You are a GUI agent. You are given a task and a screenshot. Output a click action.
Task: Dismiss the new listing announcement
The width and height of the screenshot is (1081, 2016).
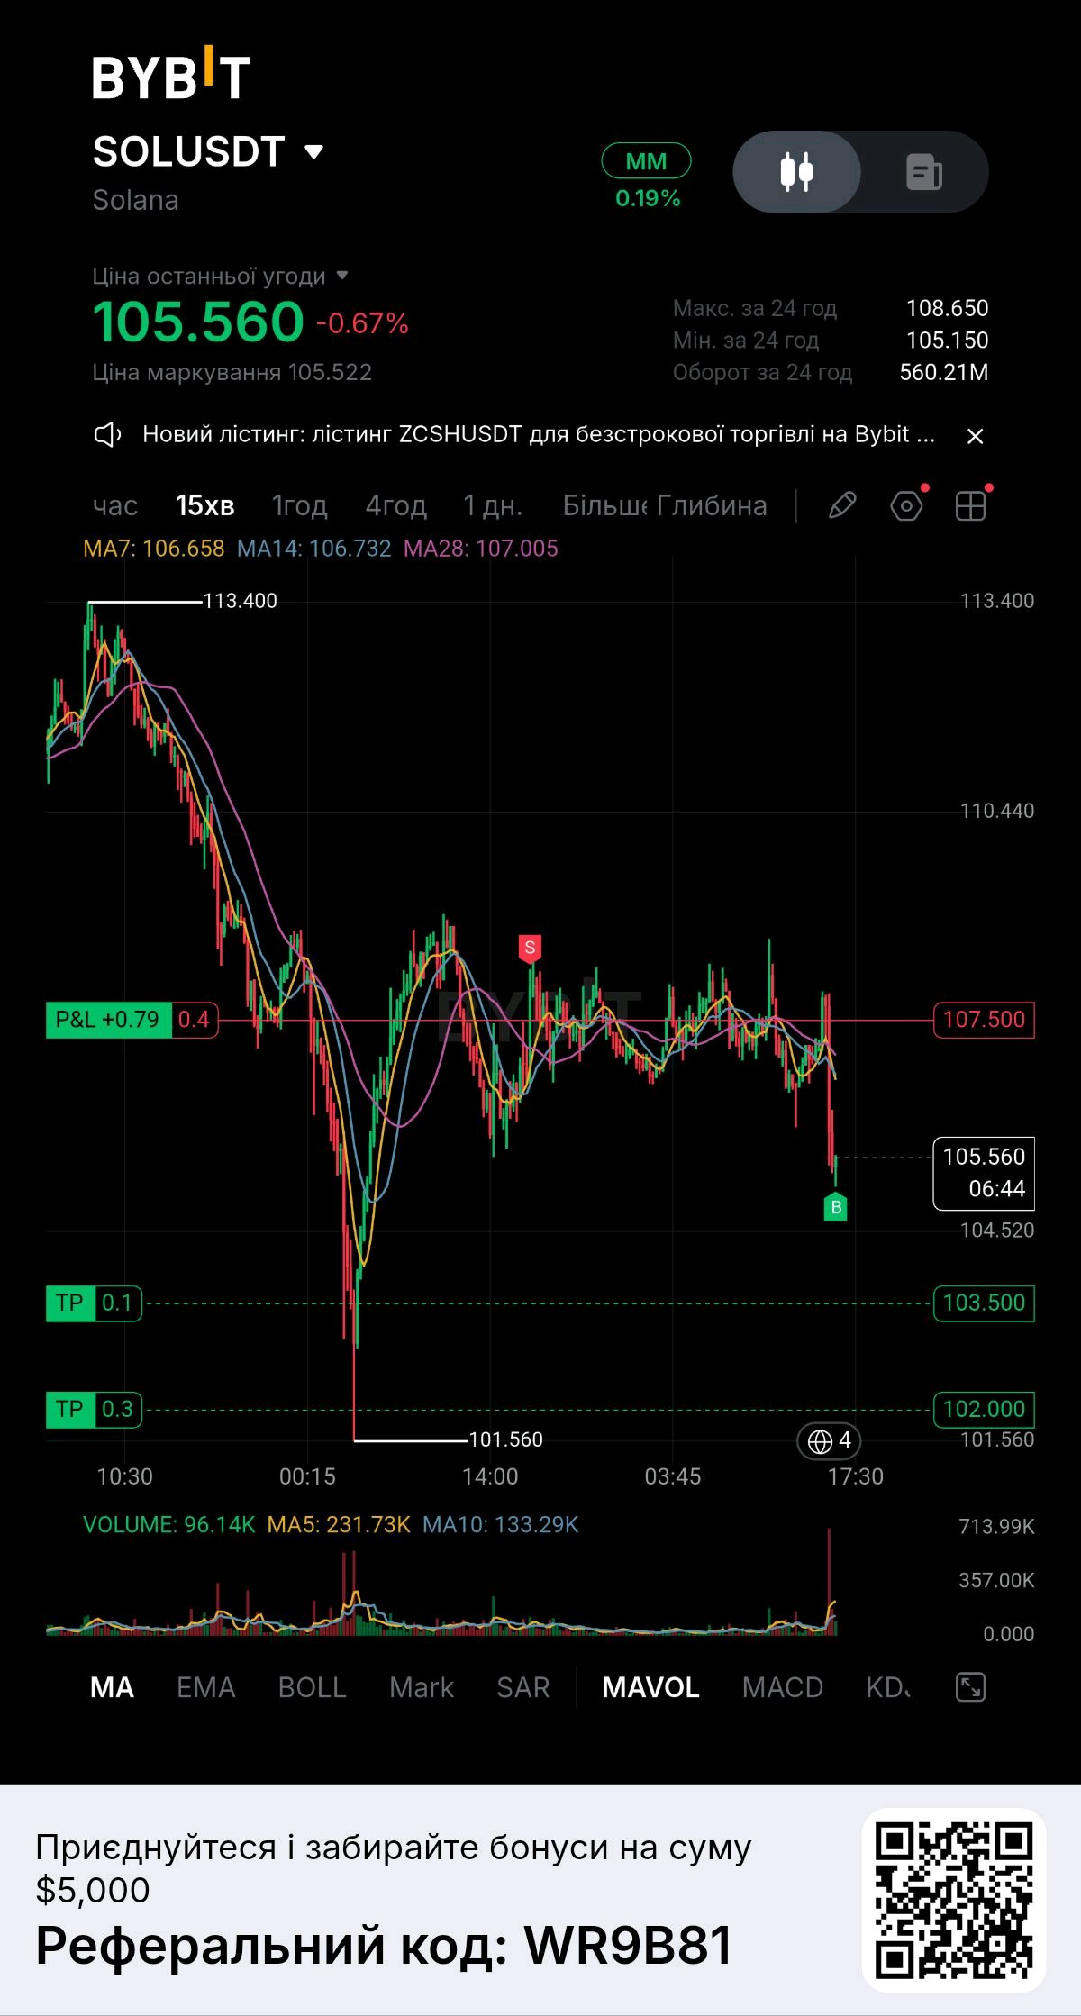click(975, 436)
